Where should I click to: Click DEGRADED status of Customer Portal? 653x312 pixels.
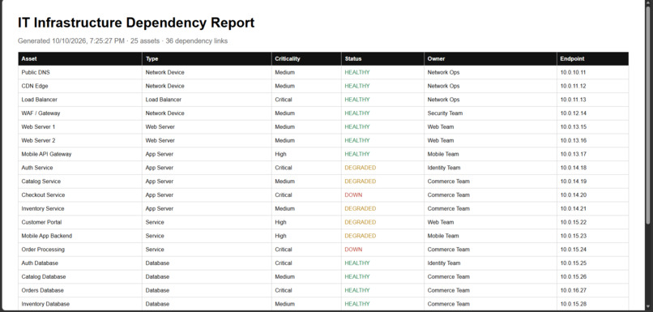pos(361,222)
